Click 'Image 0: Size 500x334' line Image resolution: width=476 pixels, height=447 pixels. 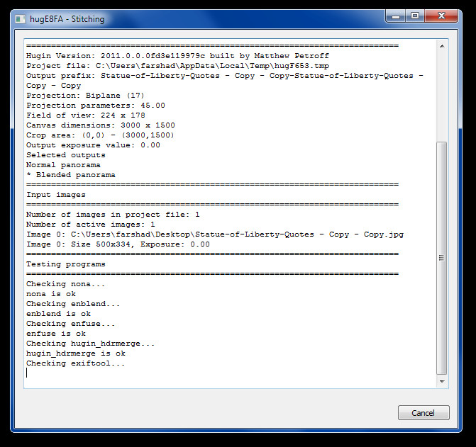pyautogui.click(x=118, y=244)
